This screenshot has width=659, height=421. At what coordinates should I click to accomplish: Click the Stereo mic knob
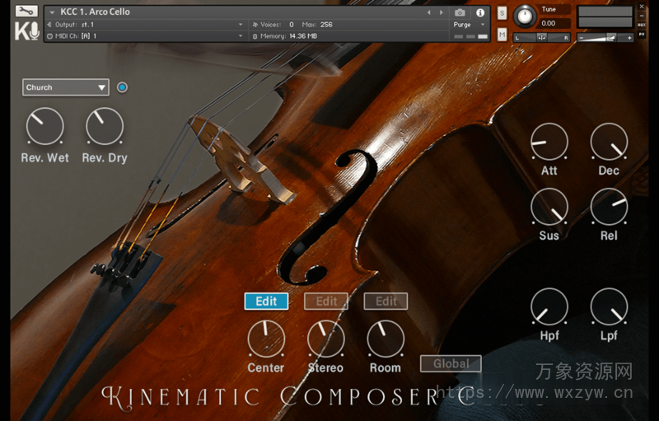pos(325,339)
